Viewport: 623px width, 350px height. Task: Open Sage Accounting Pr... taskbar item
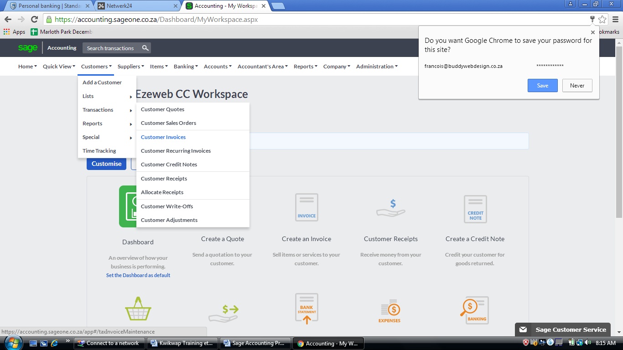click(x=255, y=343)
